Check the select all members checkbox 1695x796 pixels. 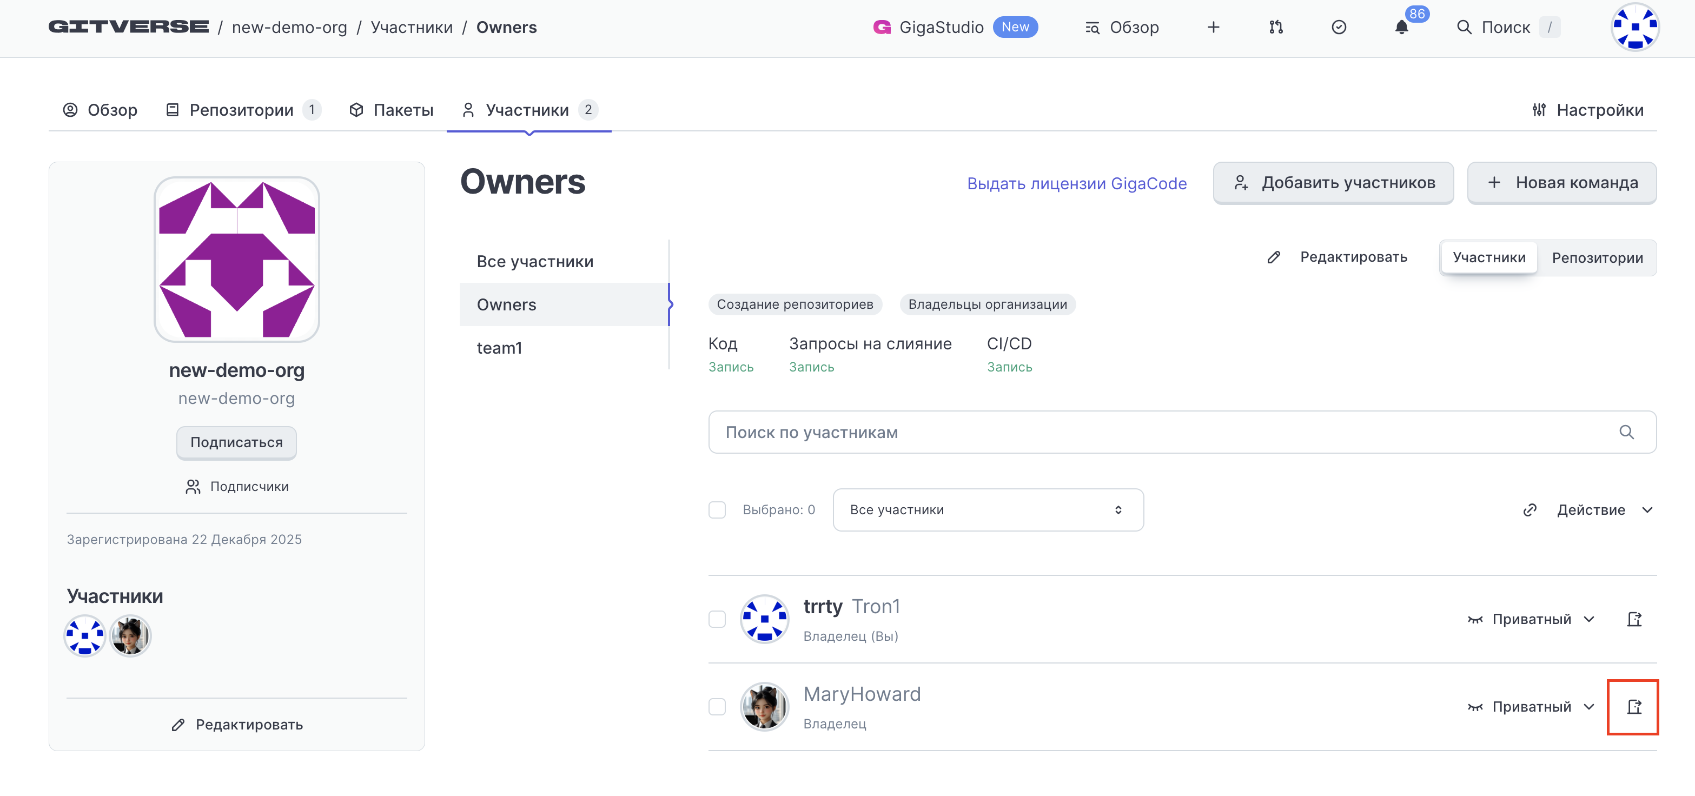(717, 510)
